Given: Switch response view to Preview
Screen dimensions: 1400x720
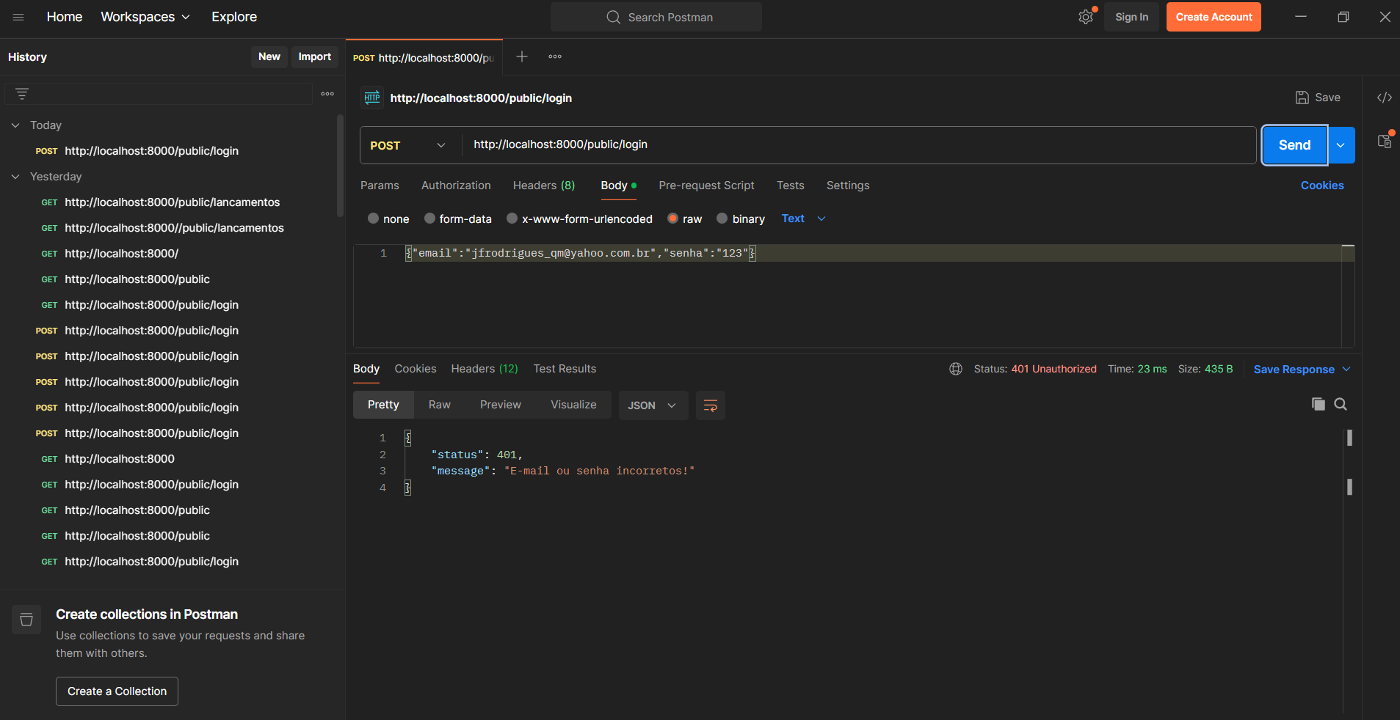Looking at the screenshot, I should [x=501, y=405].
